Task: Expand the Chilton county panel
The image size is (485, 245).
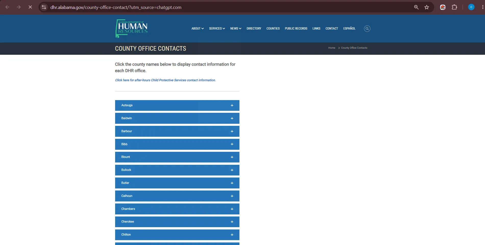Action: point(177,235)
